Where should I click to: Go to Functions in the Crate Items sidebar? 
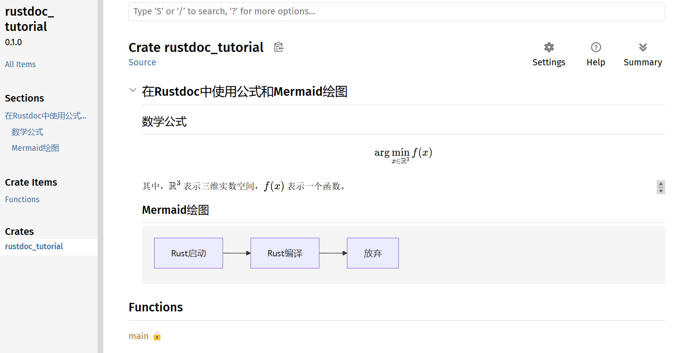pos(22,199)
